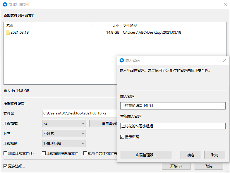Select the 2021.03.18 folder icon in list
This screenshot has height=173, width=230.
(x=8, y=32)
